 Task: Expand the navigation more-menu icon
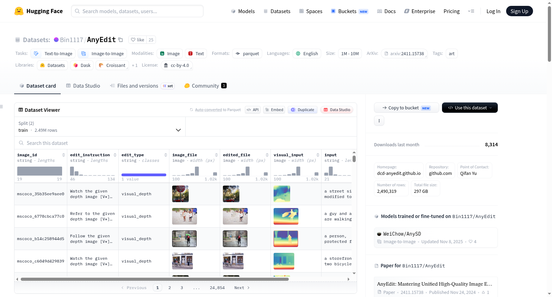471,11
